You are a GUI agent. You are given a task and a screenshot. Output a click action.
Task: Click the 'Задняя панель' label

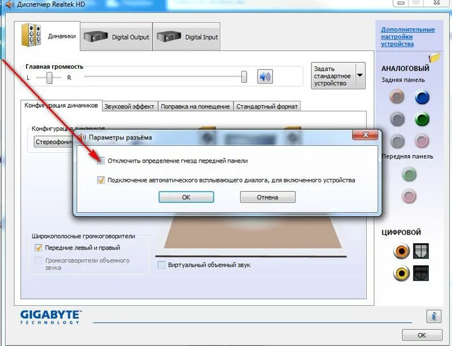(403, 80)
